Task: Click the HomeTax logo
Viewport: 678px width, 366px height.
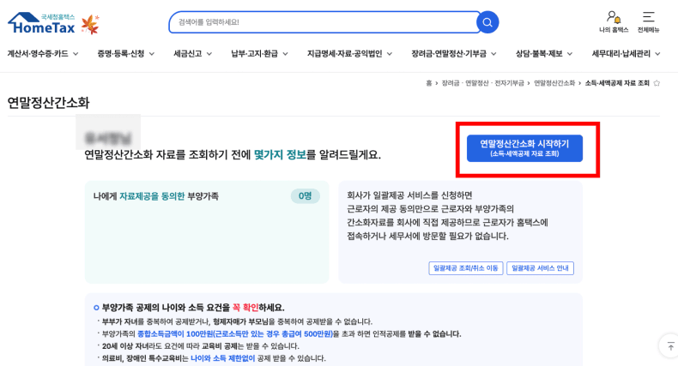Action: pyautogui.click(x=42, y=23)
